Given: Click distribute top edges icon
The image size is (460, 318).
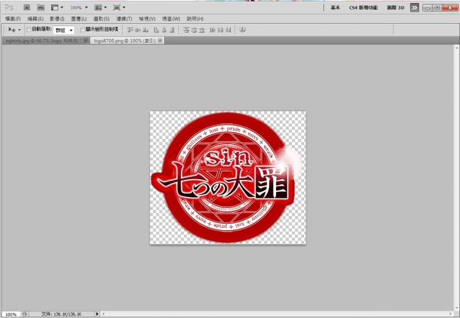Looking at the screenshot, I should pyautogui.click(x=186, y=29).
